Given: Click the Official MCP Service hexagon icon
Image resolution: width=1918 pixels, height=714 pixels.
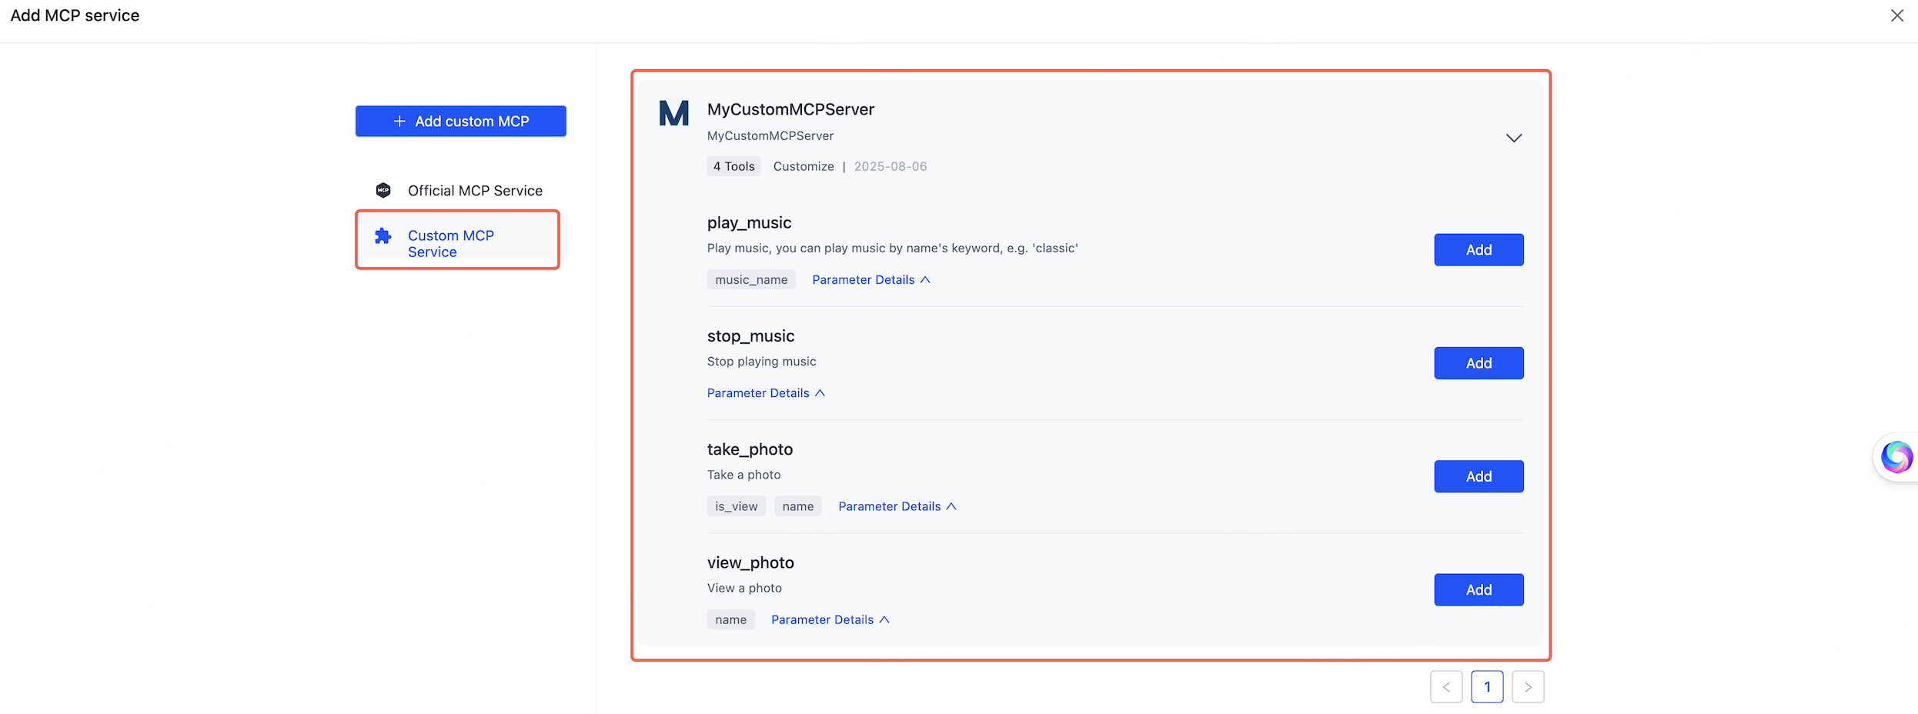Looking at the screenshot, I should click(383, 190).
